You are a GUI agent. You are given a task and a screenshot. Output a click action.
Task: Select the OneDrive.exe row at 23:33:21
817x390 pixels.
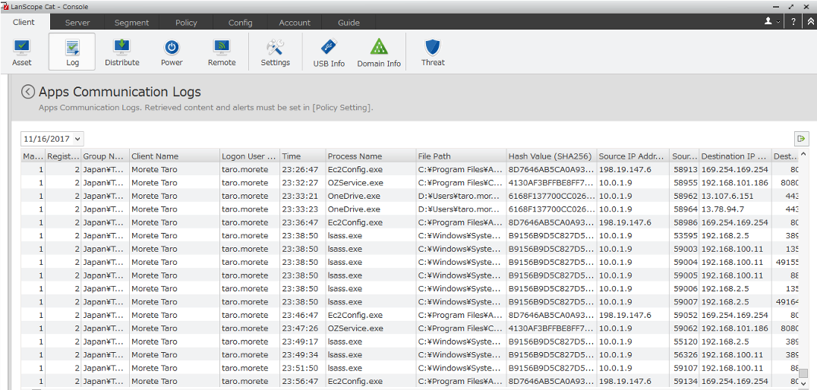coord(353,196)
